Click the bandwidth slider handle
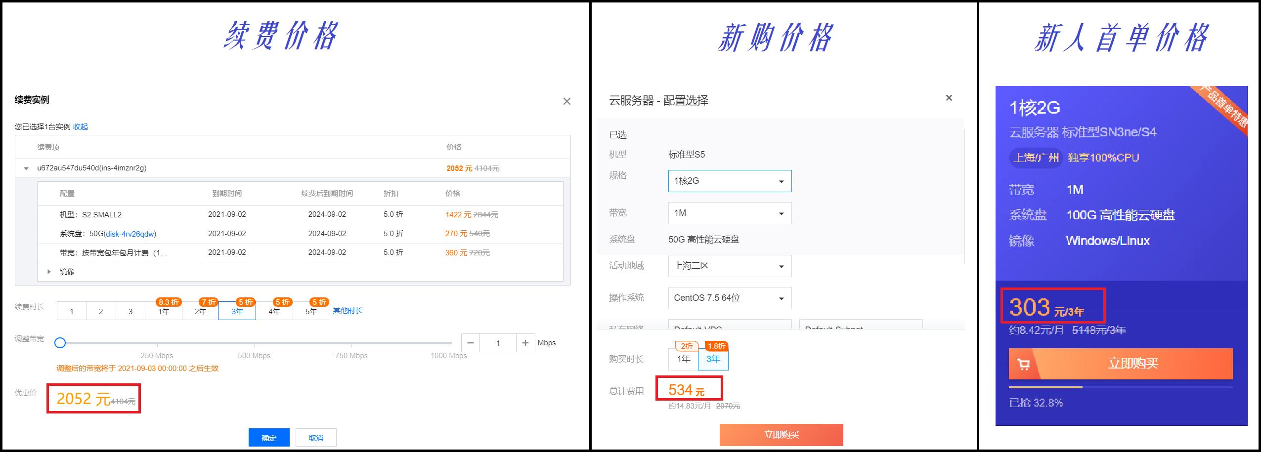The image size is (1261, 452). (x=60, y=343)
